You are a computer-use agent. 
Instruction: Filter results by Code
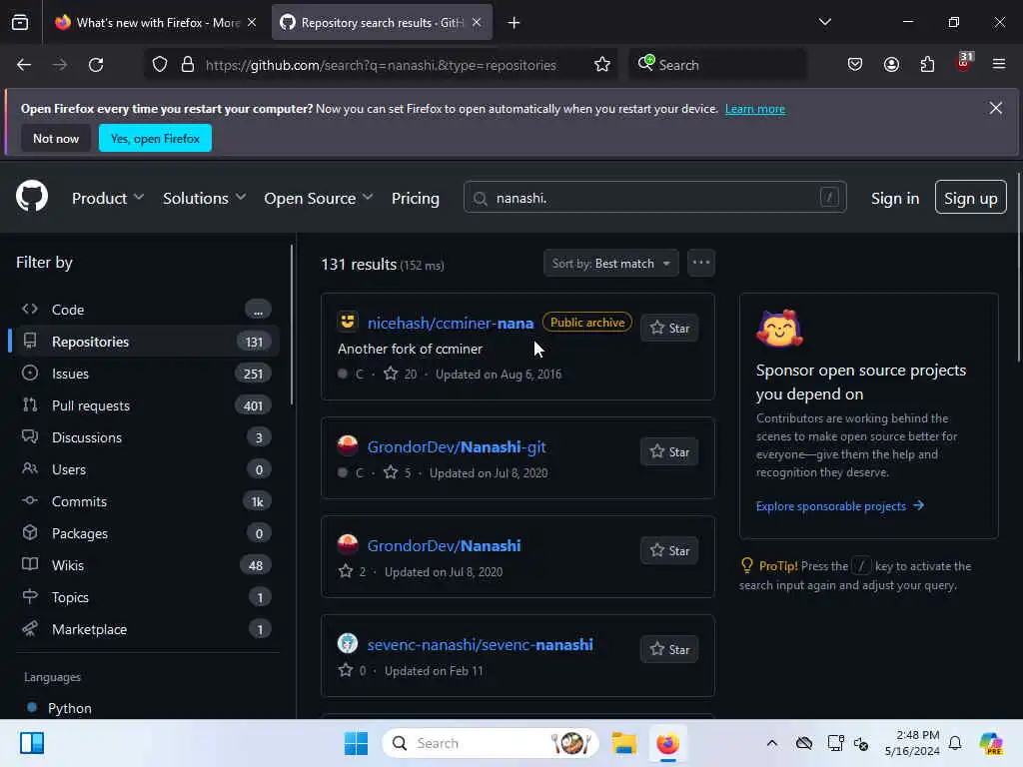point(144,310)
